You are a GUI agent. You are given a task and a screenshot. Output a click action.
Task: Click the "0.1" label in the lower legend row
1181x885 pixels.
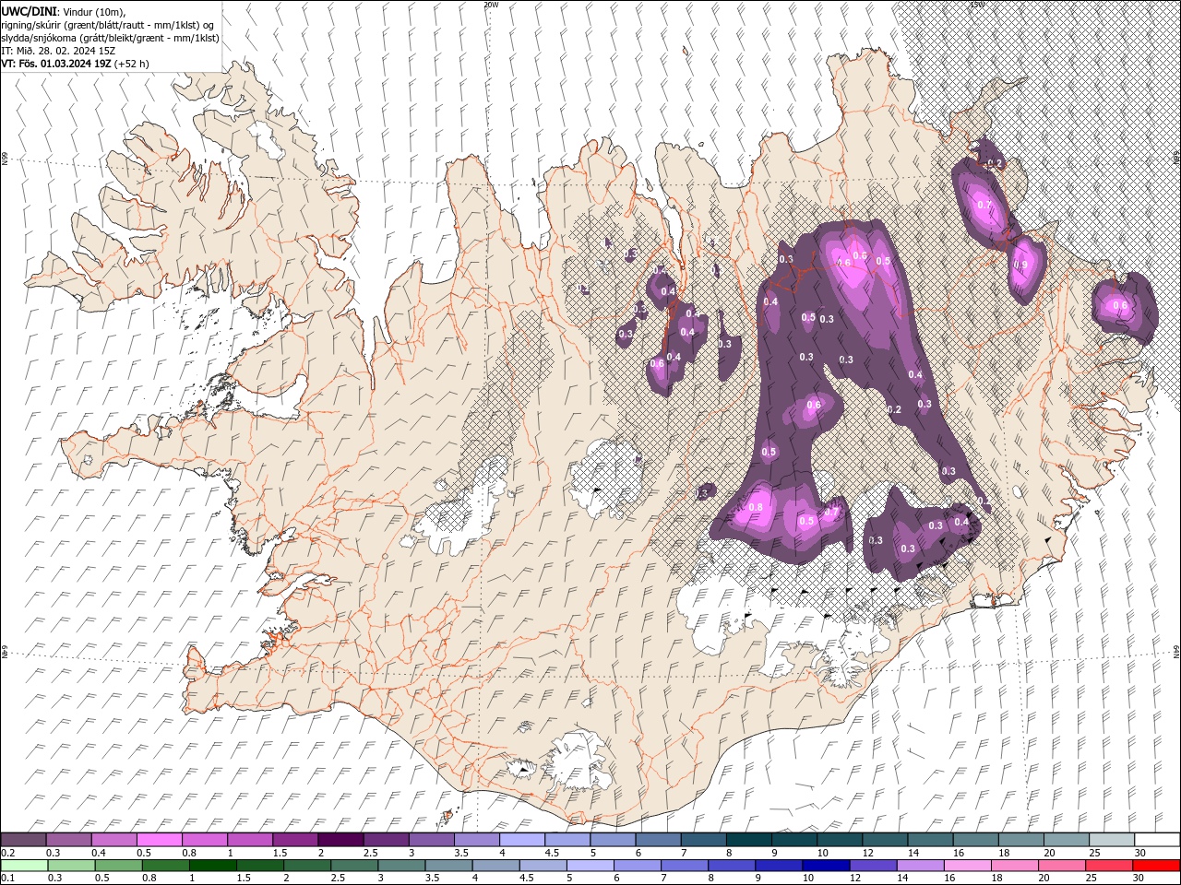pos(7,878)
